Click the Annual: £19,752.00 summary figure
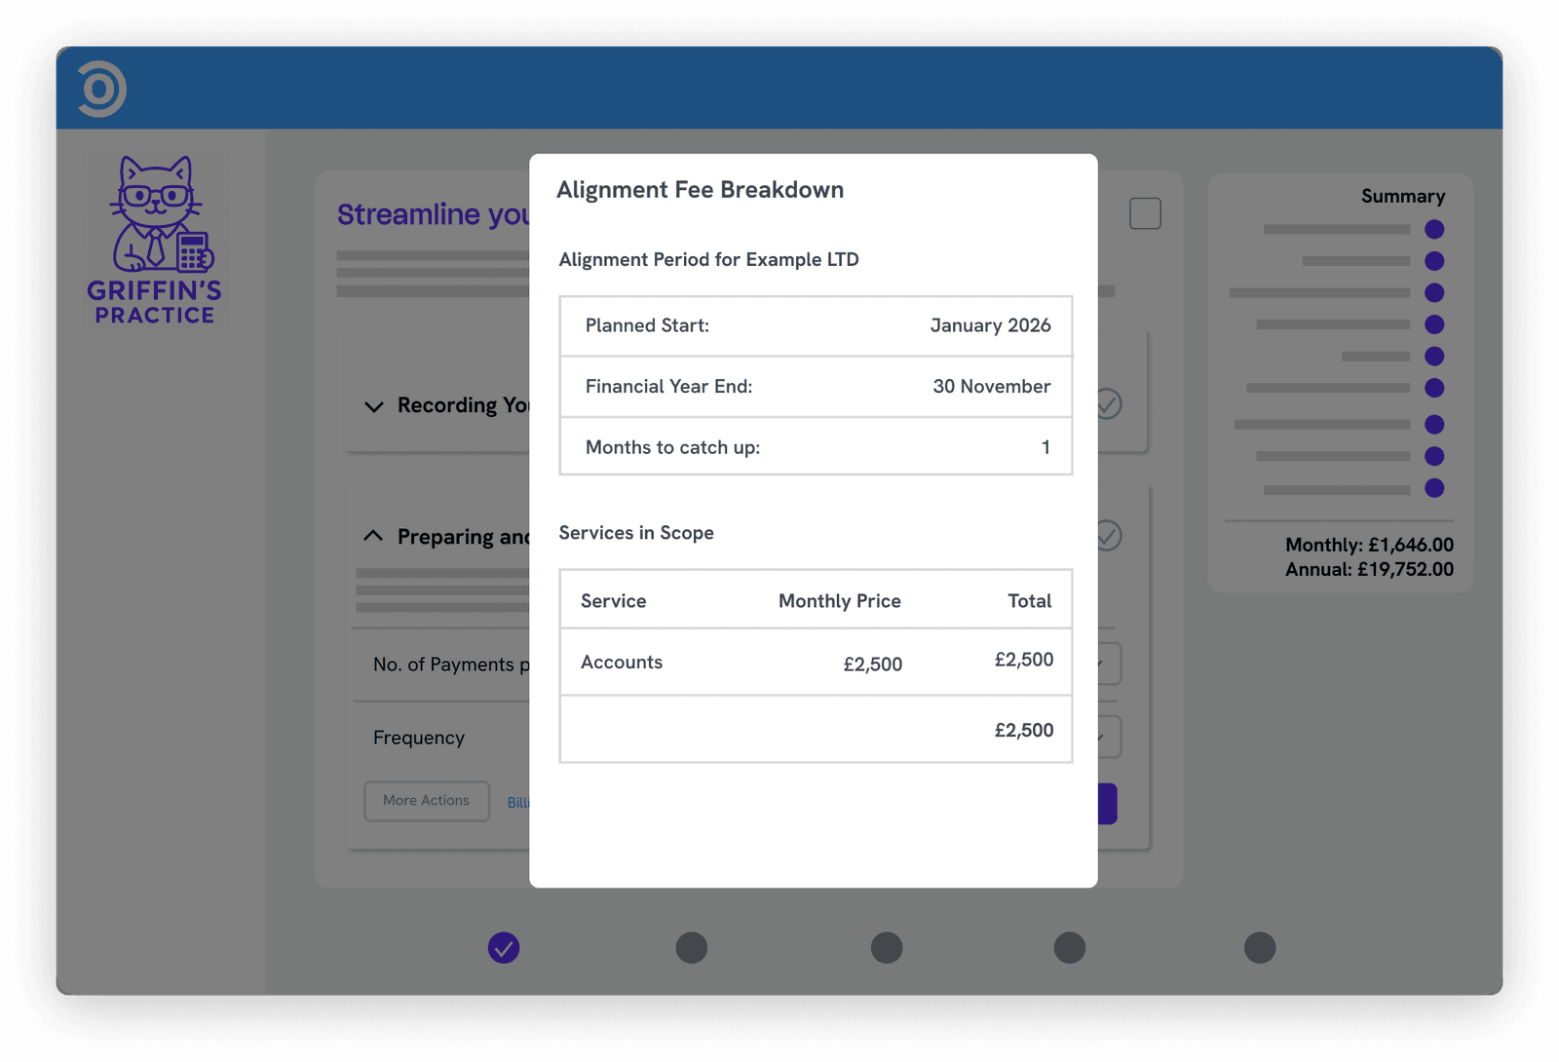Image resolution: width=1559 pixels, height=1062 pixels. 1369,569
